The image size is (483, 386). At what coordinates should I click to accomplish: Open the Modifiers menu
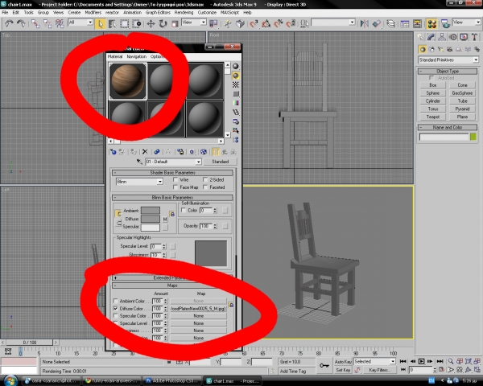pos(93,13)
